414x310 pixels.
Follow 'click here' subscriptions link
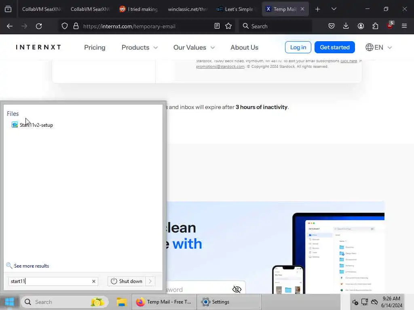pos(349,61)
